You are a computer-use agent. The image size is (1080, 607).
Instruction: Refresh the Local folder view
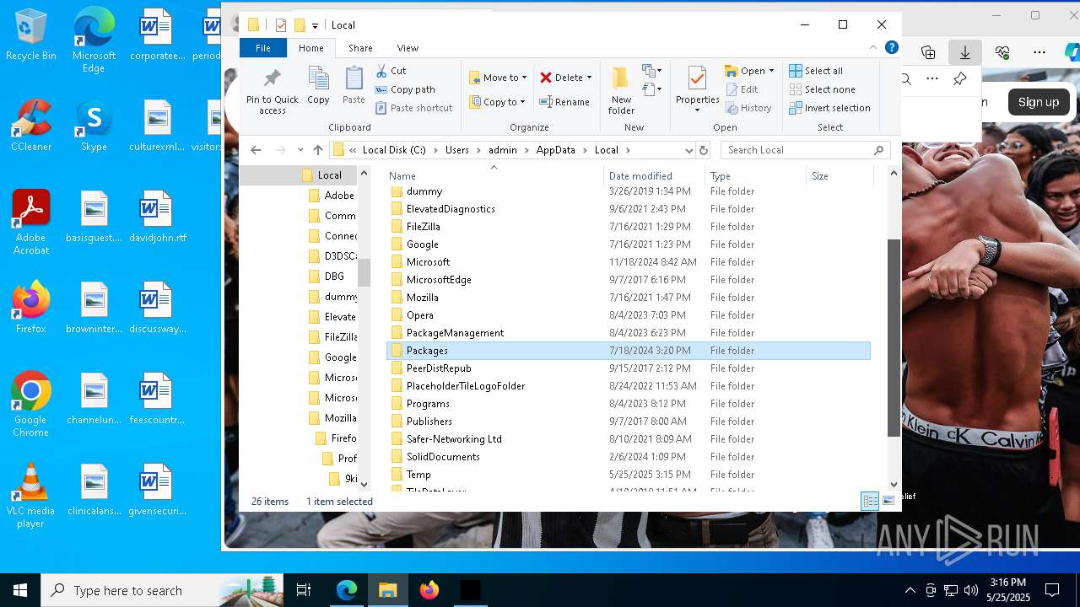tap(704, 150)
